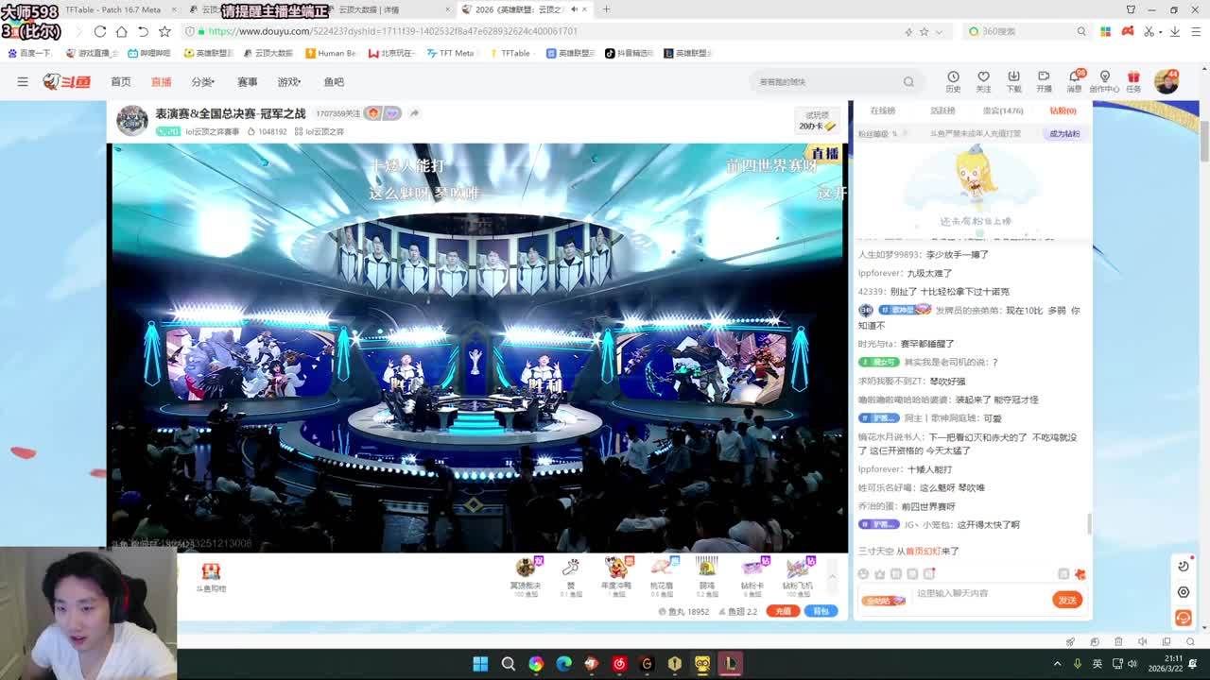Click the 任务 gift box icon
The image size is (1210, 680).
pyautogui.click(x=1133, y=80)
